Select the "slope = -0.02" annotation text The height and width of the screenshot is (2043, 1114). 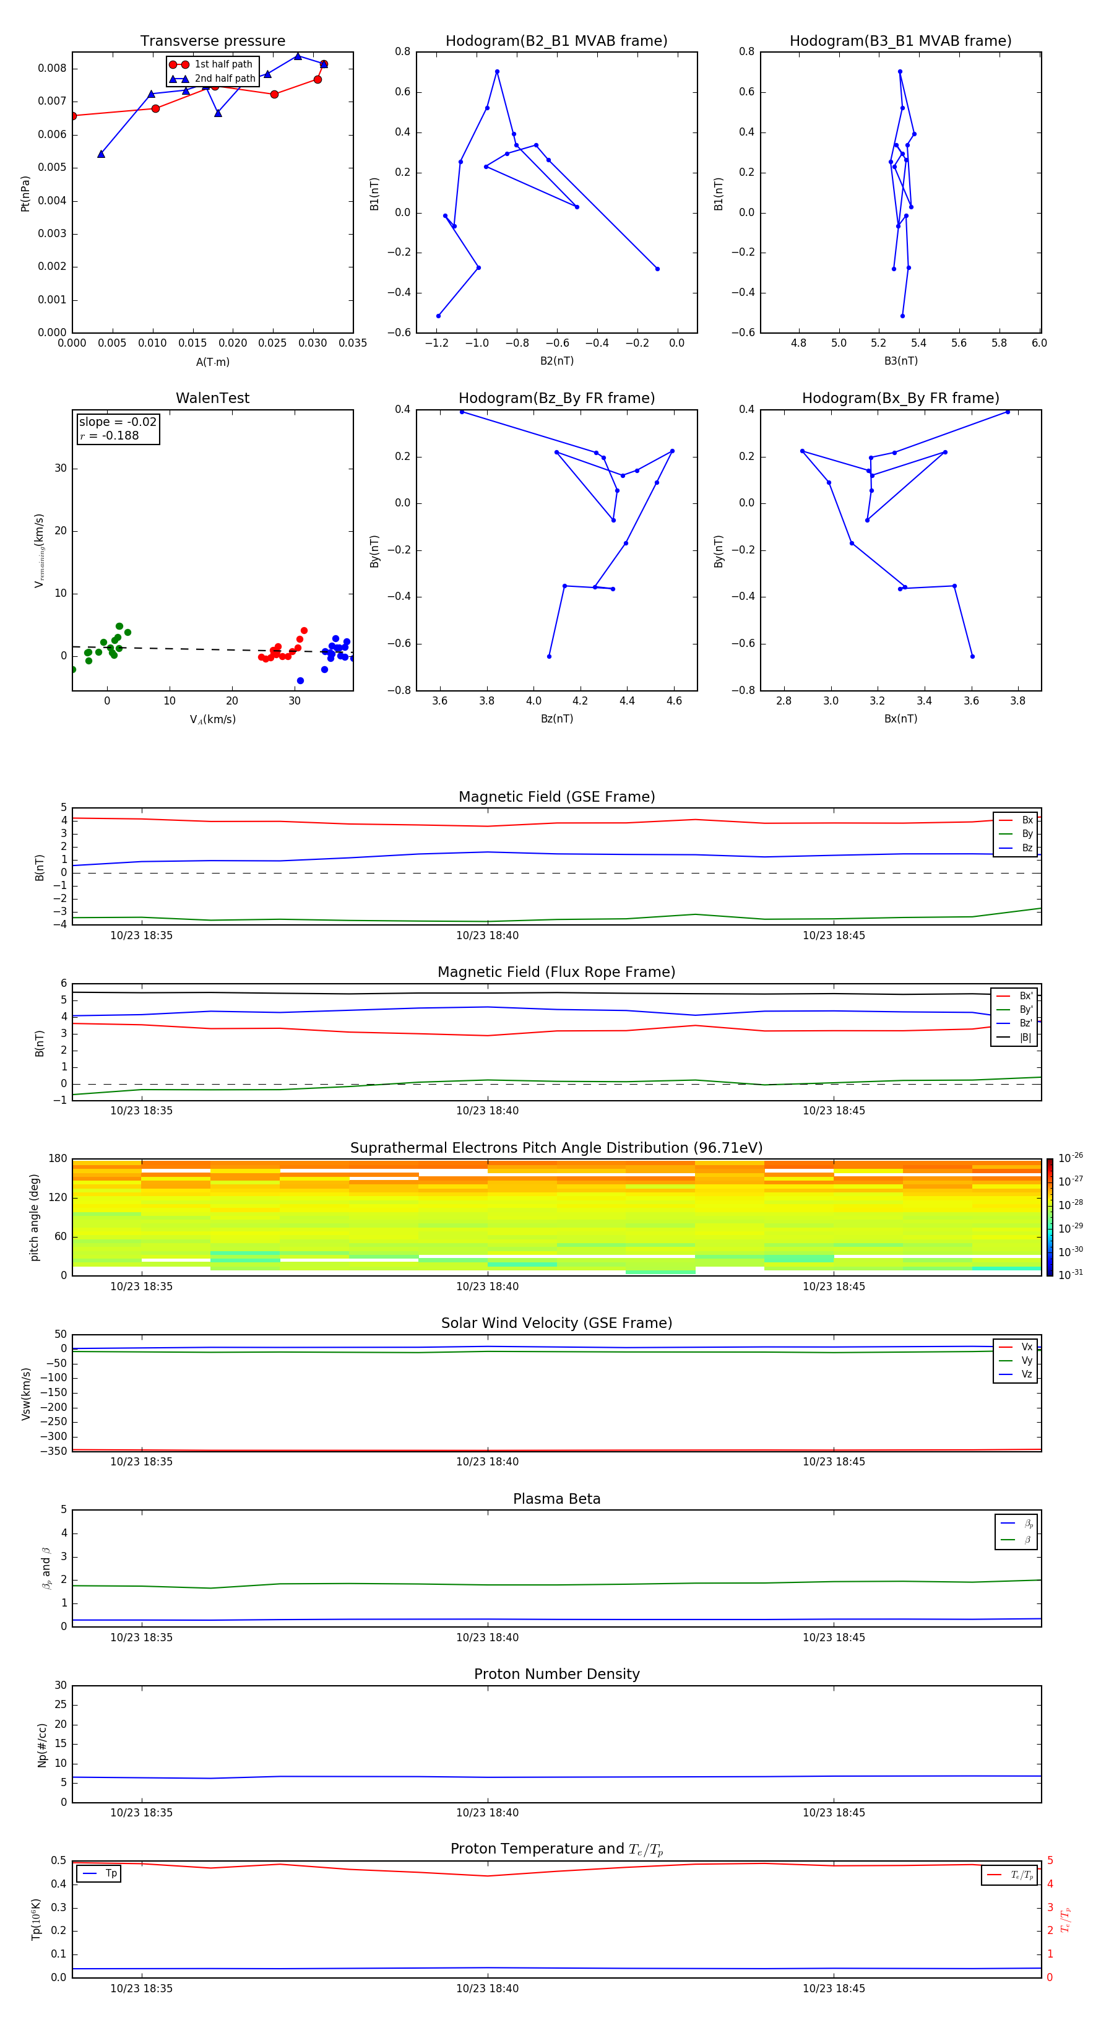[118, 422]
